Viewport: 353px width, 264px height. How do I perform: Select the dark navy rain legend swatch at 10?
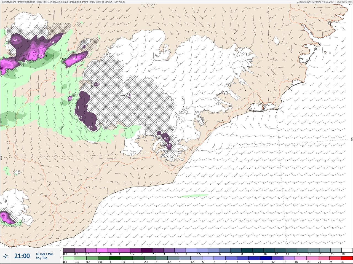click(x=266, y=258)
